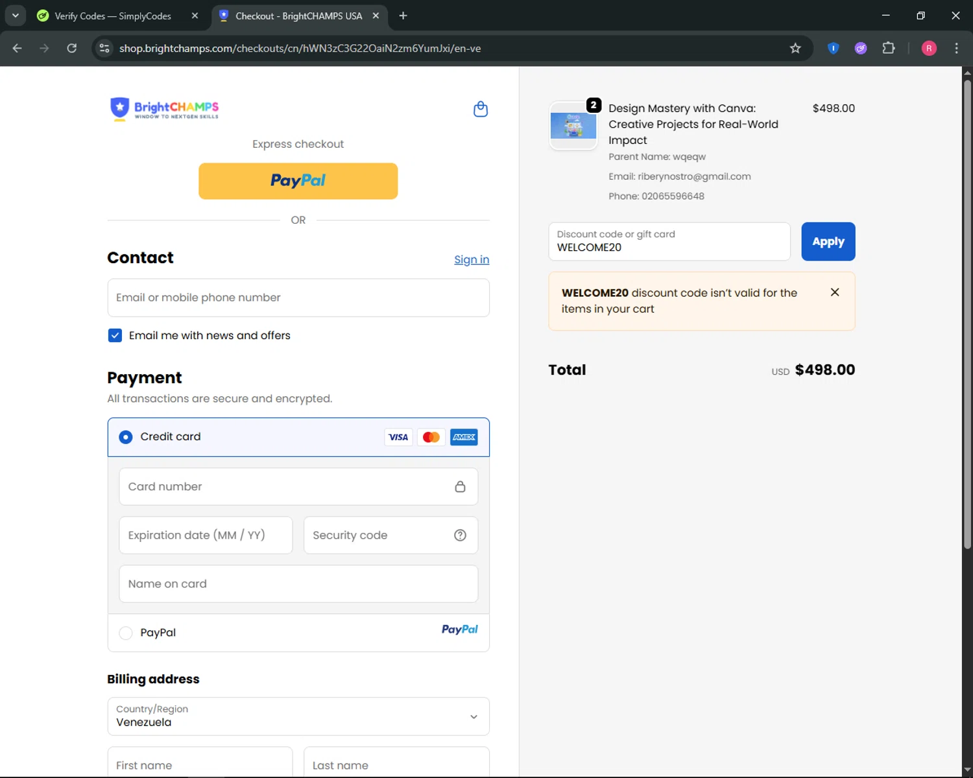This screenshot has width=973, height=778.
Task: Click the First name field
Action: [x=200, y=762]
